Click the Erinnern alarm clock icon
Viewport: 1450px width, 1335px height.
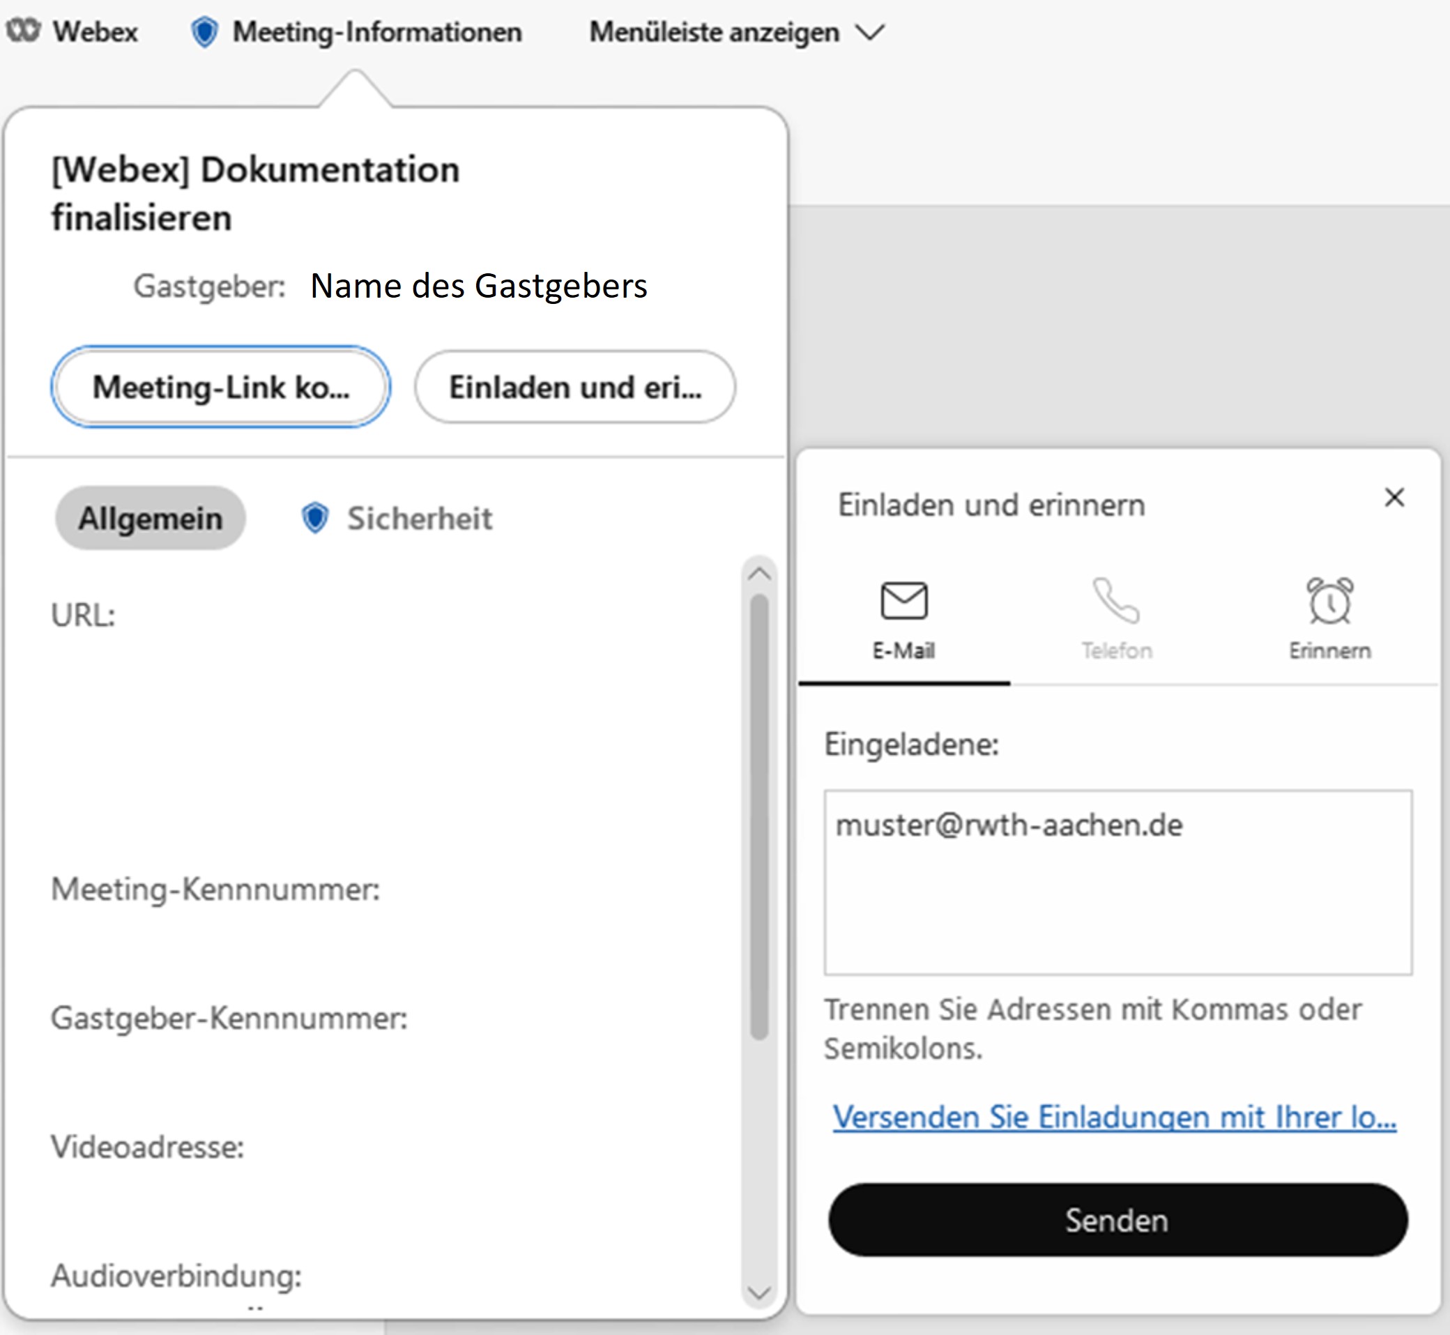pyautogui.click(x=1329, y=600)
